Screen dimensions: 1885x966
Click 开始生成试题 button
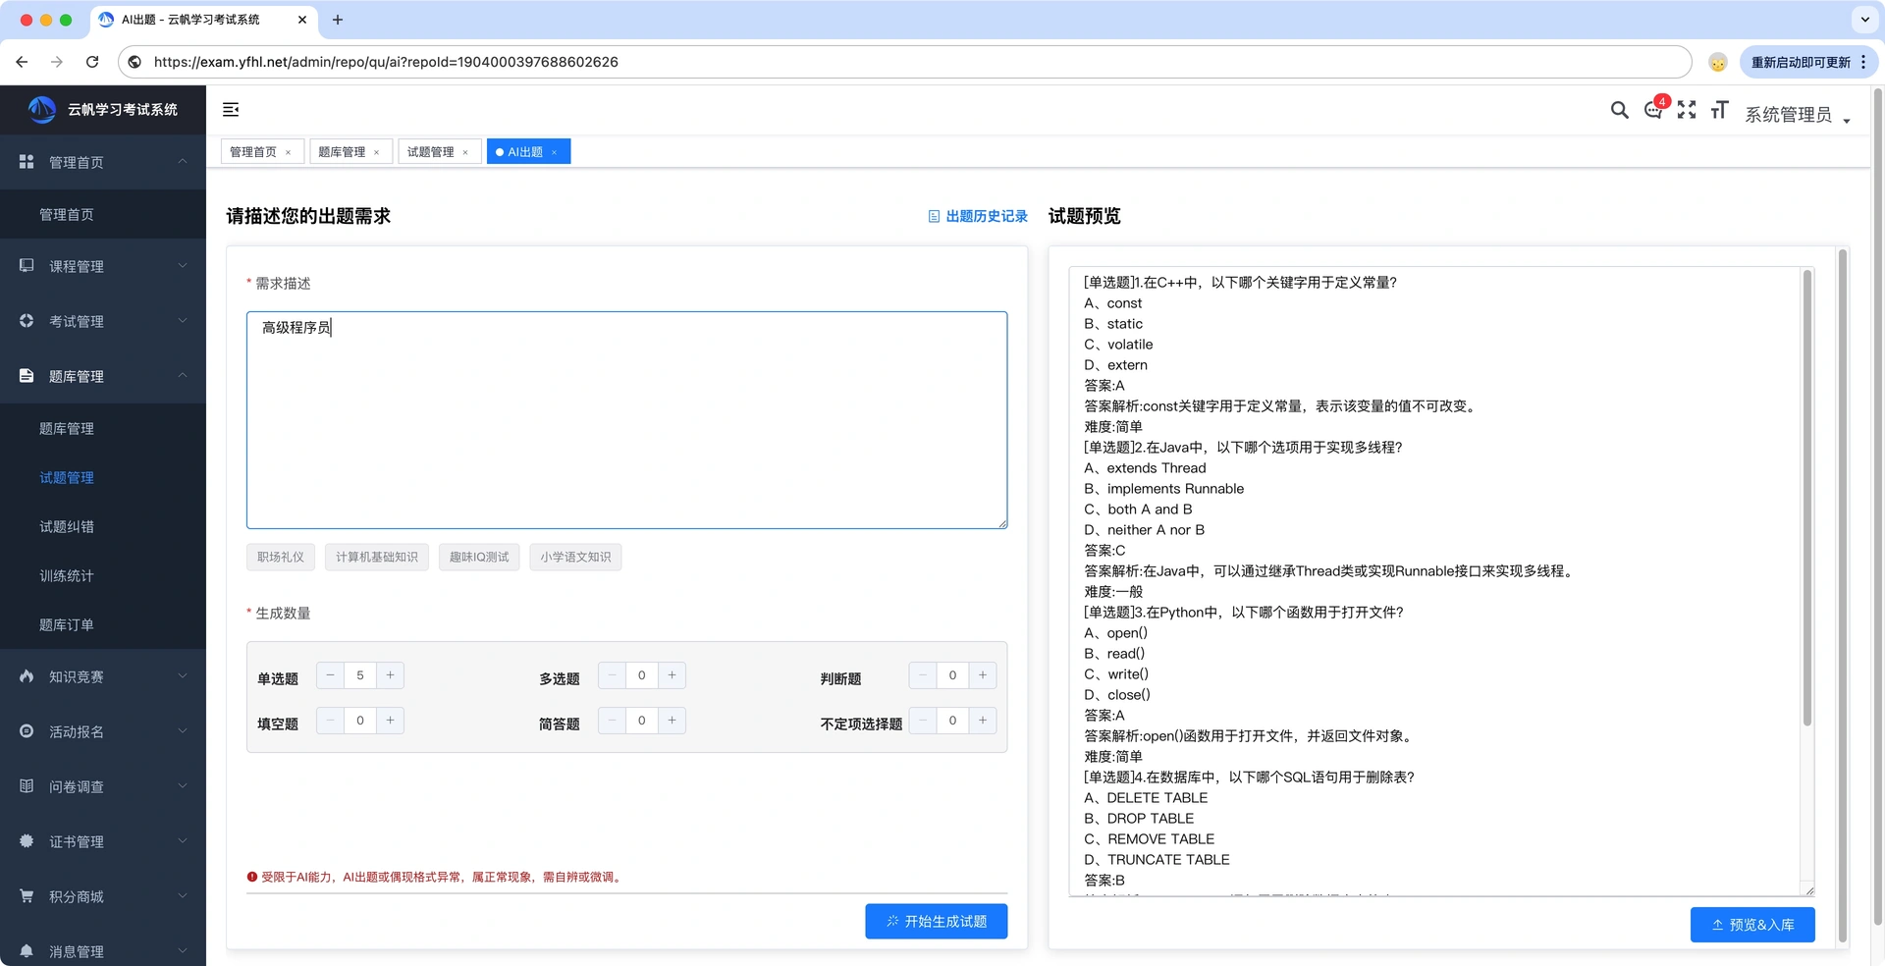click(x=937, y=921)
